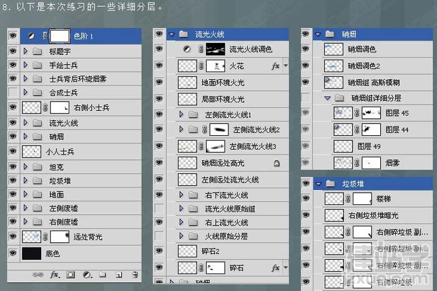Collapse the 垃圾堆 group header
Screen dimensions: 437x291
(x=318, y=184)
